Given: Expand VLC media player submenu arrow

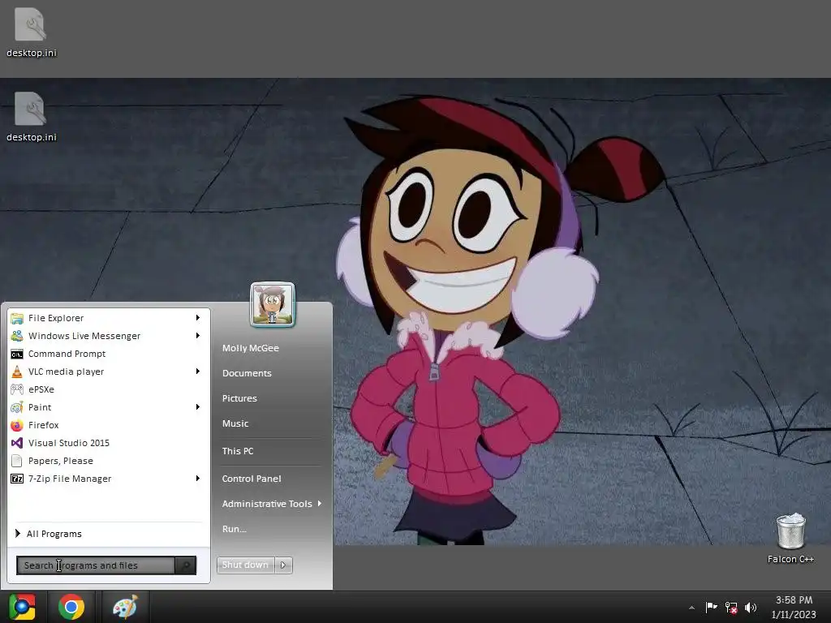Looking at the screenshot, I should point(198,372).
